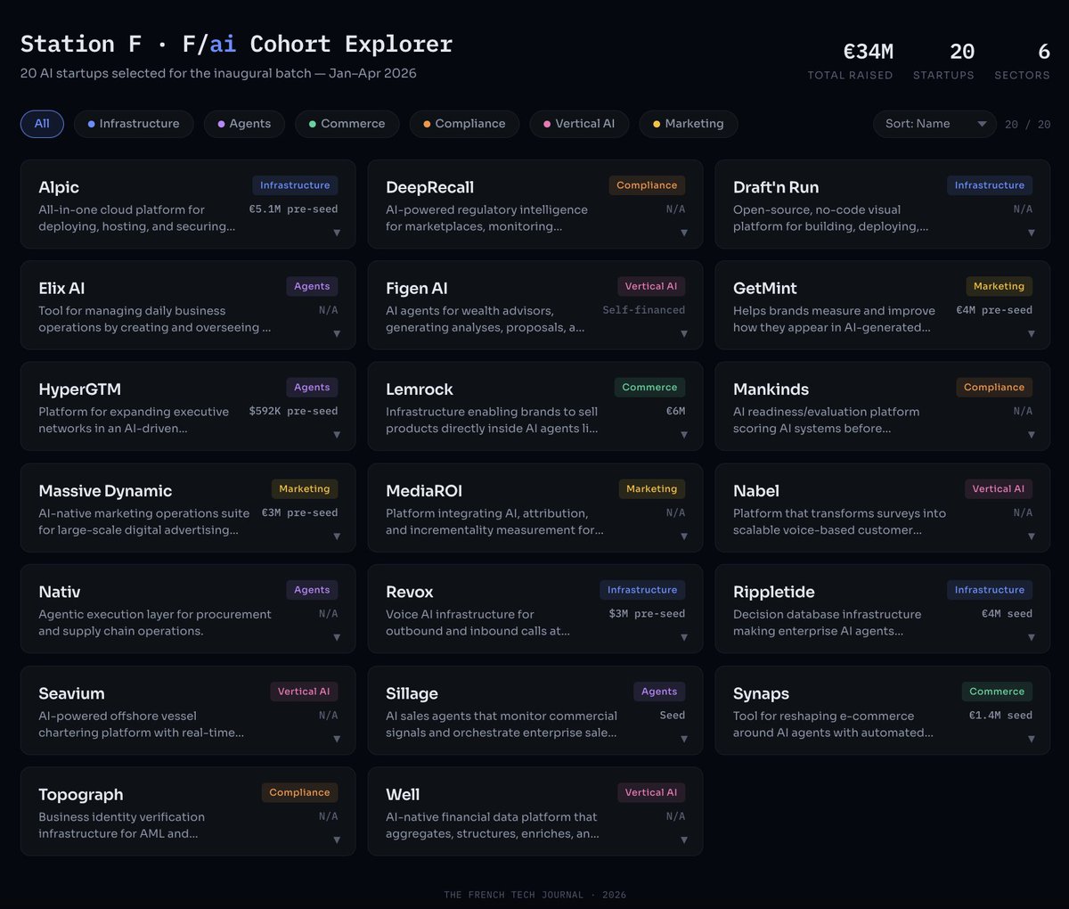1069x909 pixels.
Task: Click the $592K pre-seed funding value
Action: tap(293, 412)
